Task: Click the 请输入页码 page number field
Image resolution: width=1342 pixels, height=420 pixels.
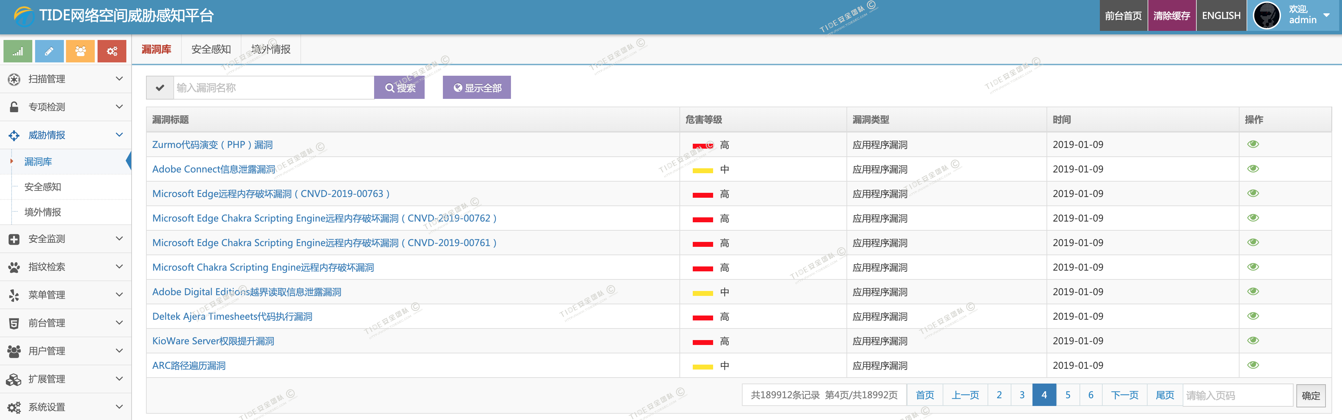Action: click(1237, 395)
